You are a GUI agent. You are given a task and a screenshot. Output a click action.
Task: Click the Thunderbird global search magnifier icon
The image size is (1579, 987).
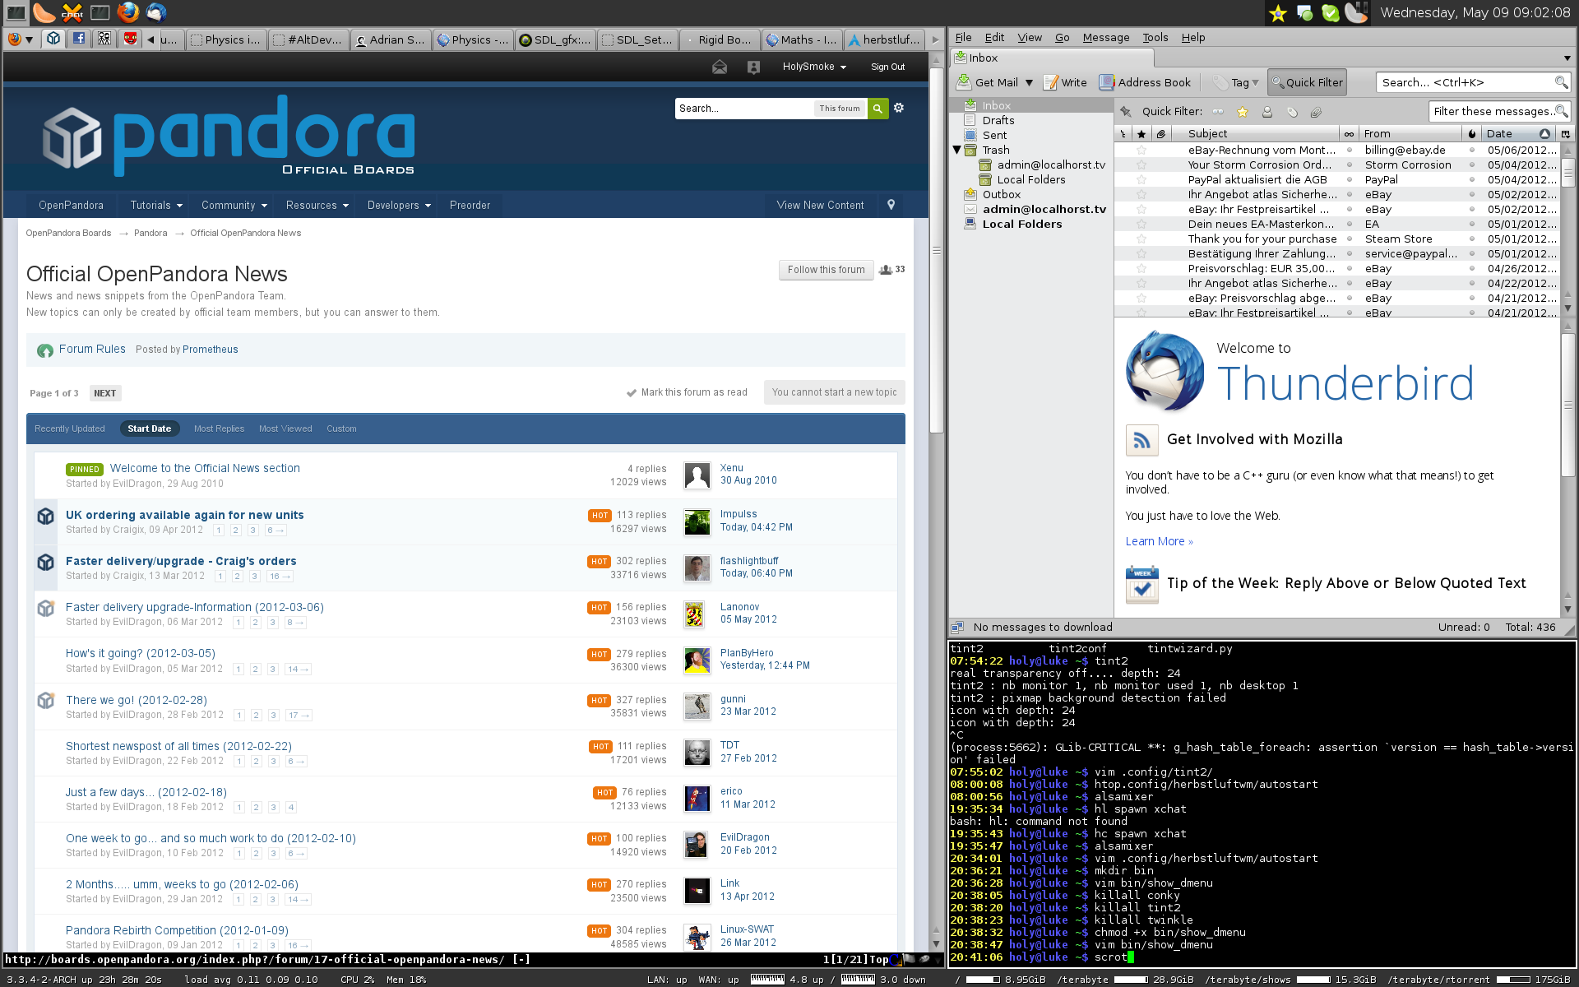click(x=1560, y=82)
